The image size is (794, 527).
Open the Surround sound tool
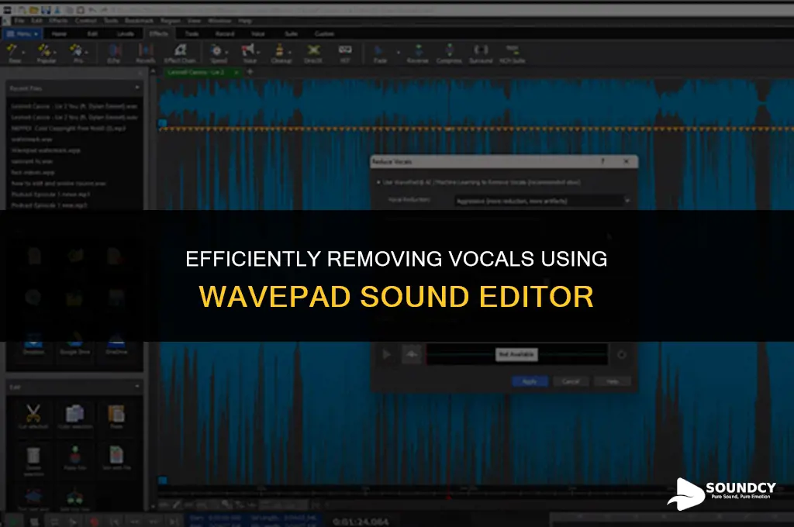coord(481,53)
